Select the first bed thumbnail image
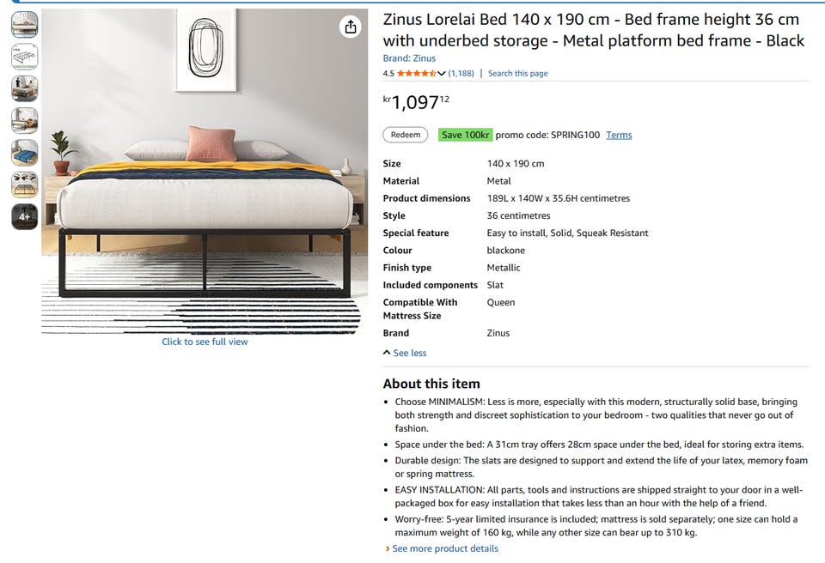Screen dimensions: 825x563 tap(24, 24)
